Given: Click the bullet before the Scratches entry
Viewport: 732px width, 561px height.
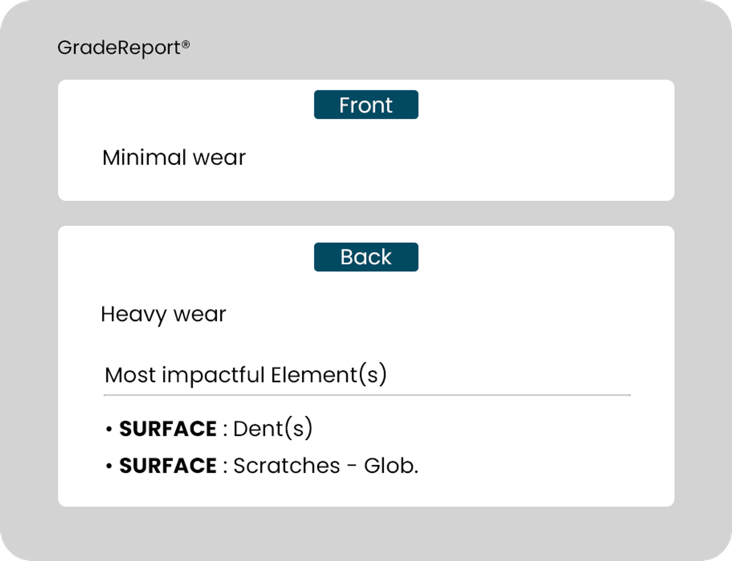Looking at the screenshot, I should [109, 466].
